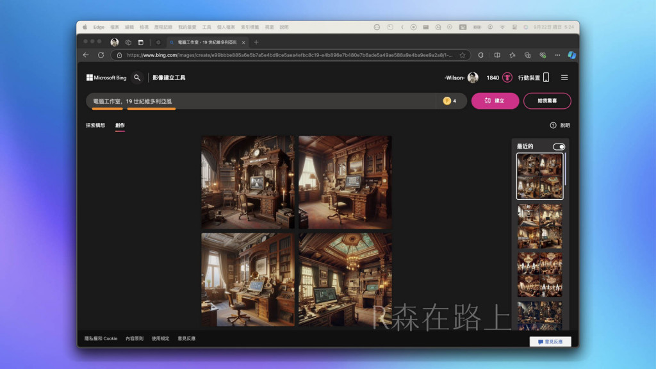Click the blue 意見反應 feedback button
656x369 pixels.
550,342
